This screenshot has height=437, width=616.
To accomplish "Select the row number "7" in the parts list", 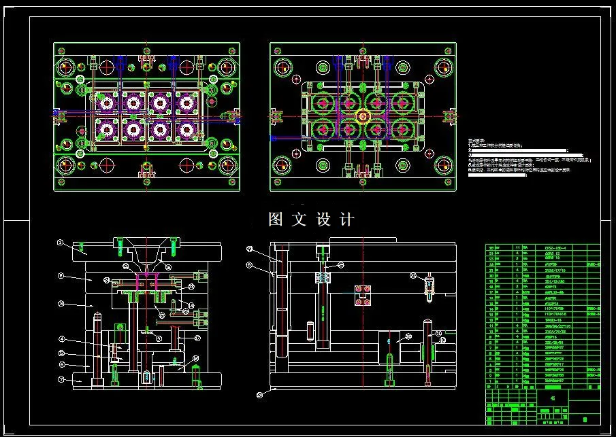I will pos(490,347).
